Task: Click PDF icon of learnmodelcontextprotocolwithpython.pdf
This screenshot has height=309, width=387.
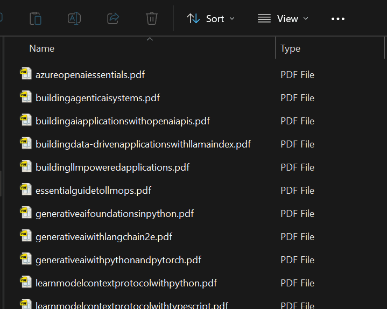Action: click(26, 282)
